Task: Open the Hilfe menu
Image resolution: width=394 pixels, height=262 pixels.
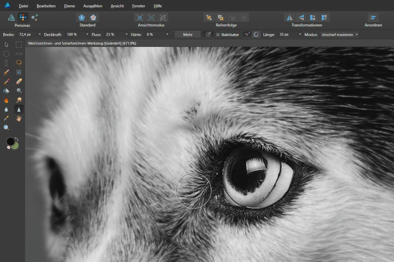Action: [158, 6]
